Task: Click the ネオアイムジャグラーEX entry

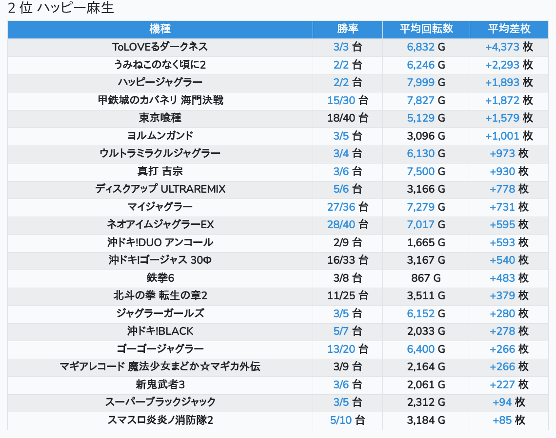Action: pos(160,224)
